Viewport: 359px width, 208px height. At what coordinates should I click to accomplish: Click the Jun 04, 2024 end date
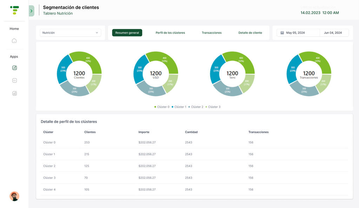point(333,33)
